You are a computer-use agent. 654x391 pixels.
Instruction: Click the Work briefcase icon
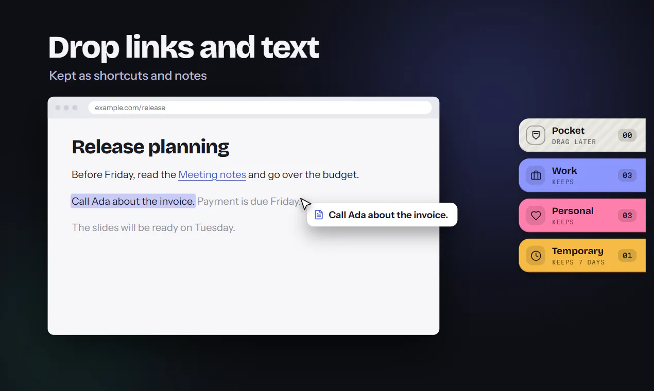click(x=536, y=175)
